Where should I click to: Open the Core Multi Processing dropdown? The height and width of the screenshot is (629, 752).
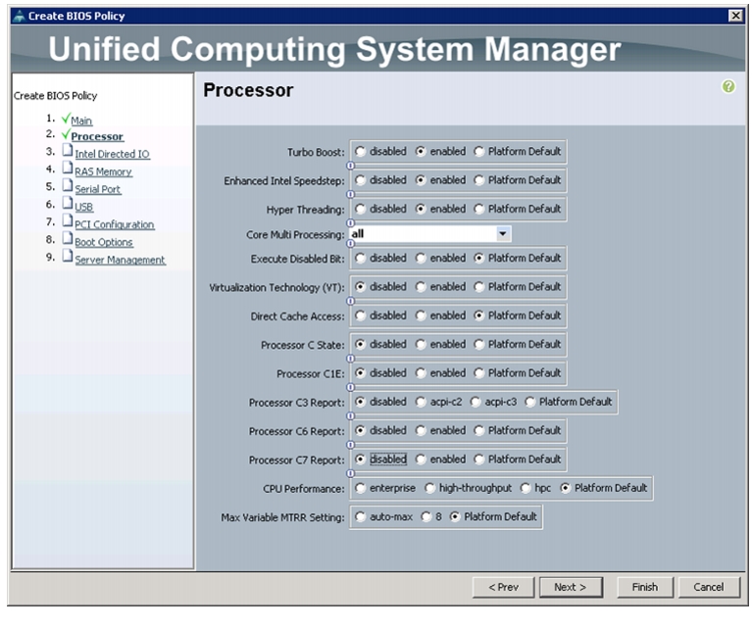(503, 234)
